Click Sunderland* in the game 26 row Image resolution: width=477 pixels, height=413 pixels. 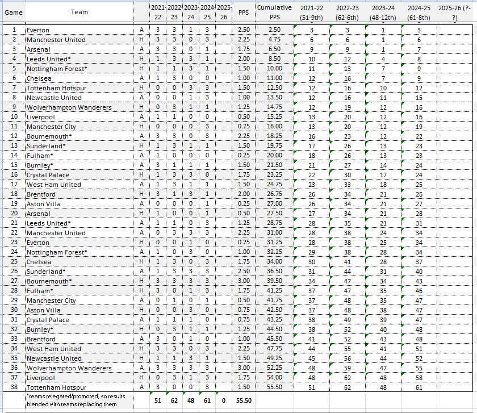(46, 272)
